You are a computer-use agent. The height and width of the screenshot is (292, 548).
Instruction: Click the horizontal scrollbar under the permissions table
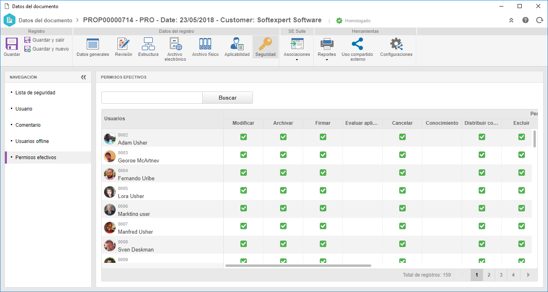(x=298, y=266)
